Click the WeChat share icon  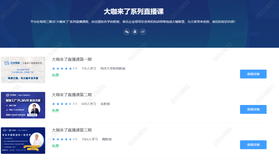[127, 32]
